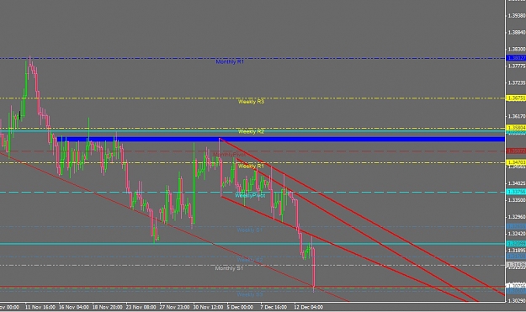This screenshot has width=526, height=312.
Task: Click the 30 Nov 12:00 time label
Action: click(x=208, y=307)
